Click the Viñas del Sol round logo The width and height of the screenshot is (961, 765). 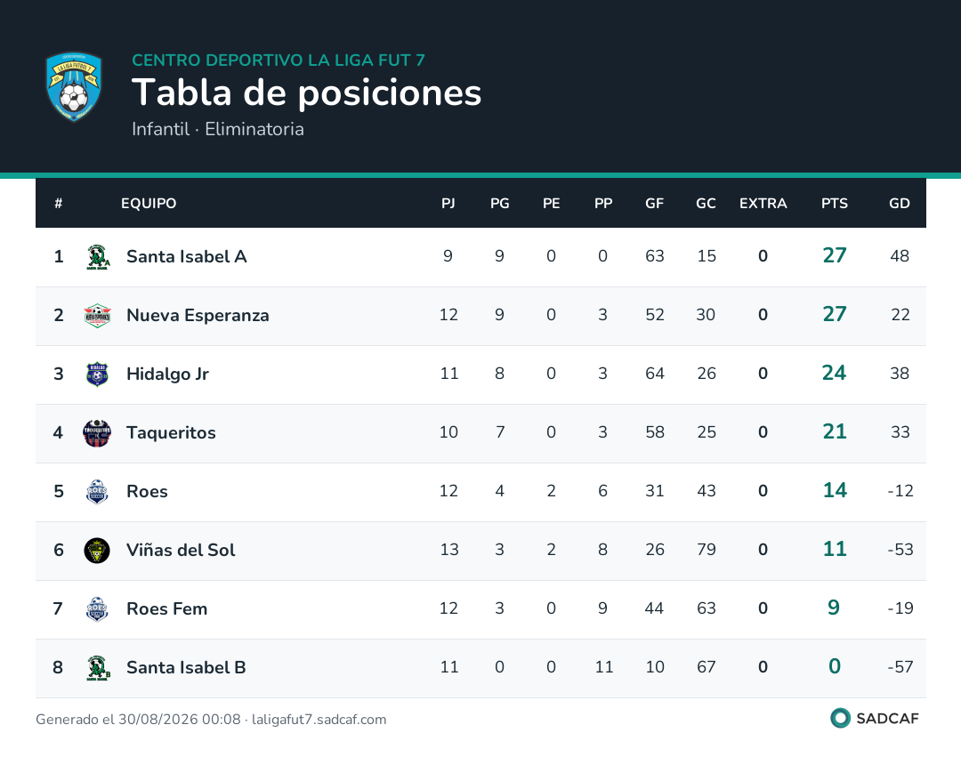[x=98, y=551]
